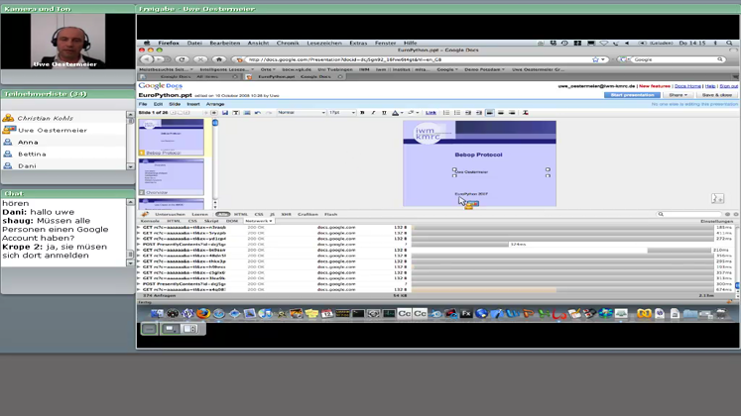
Task: Open the Arrange menu in Google Docs
Action: (x=215, y=104)
